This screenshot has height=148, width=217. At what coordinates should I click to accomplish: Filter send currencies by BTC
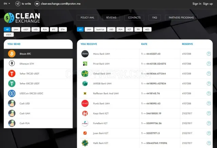(54, 29)
